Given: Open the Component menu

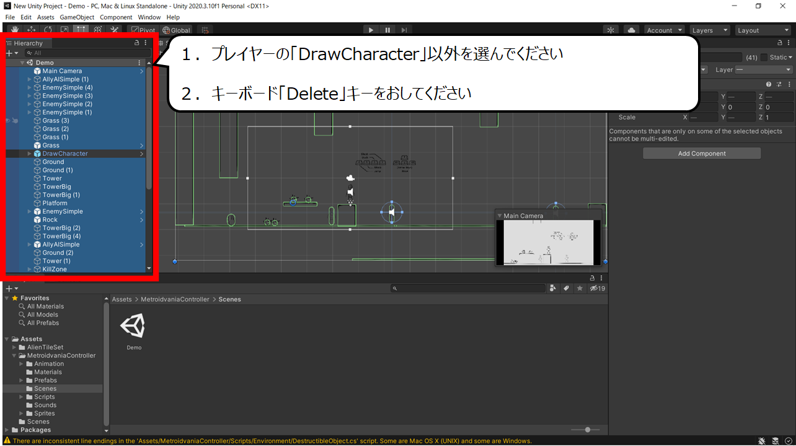Looking at the screenshot, I should (116, 17).
